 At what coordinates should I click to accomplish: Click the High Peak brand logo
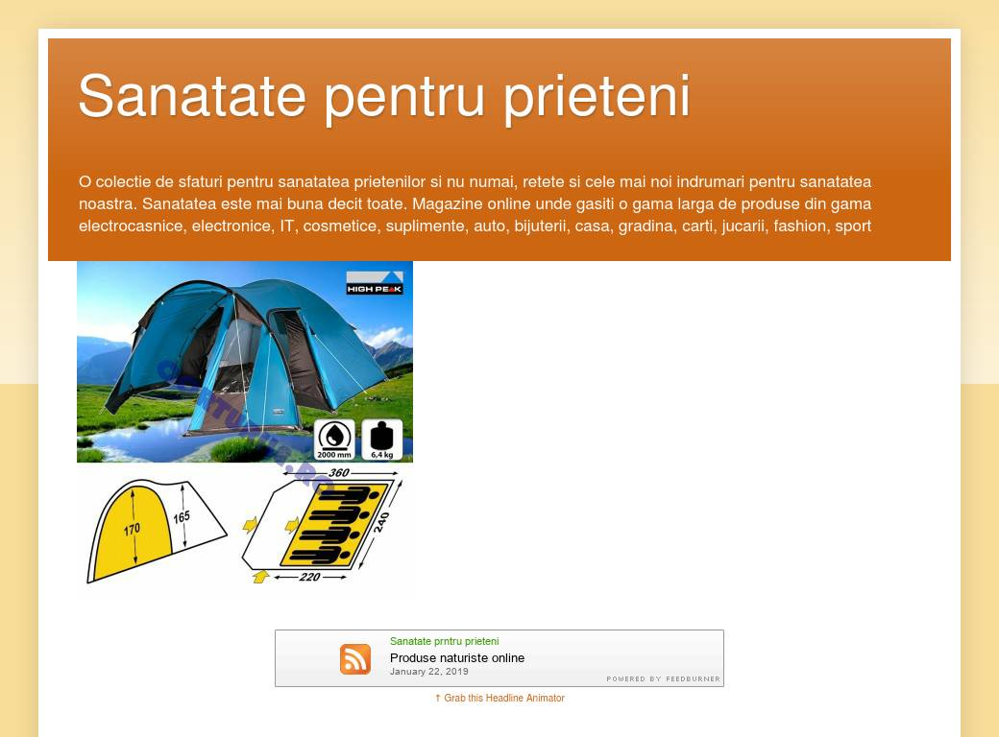[375, 283]
